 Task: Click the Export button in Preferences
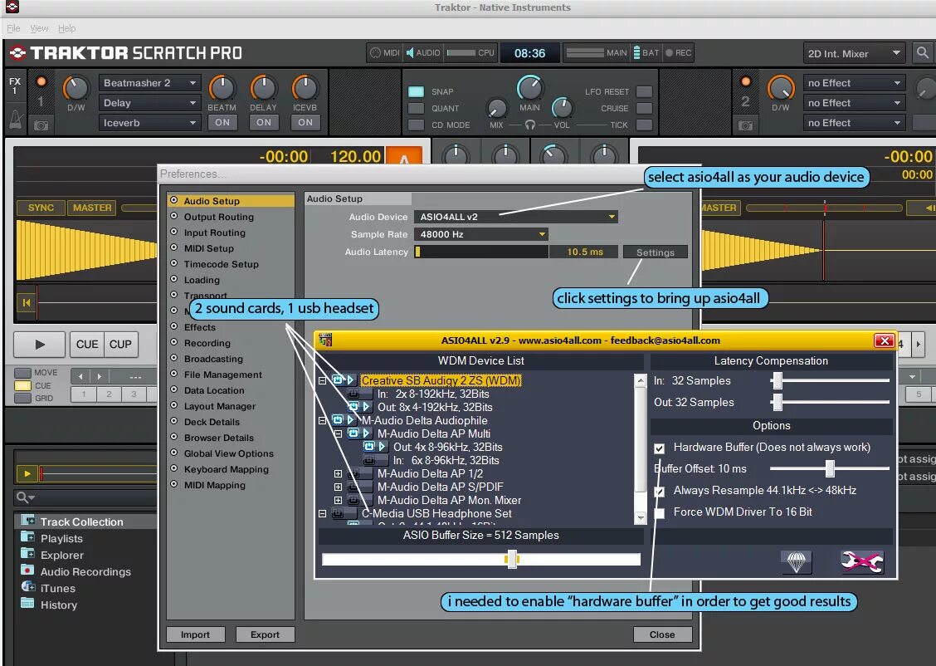click(265, 634)
